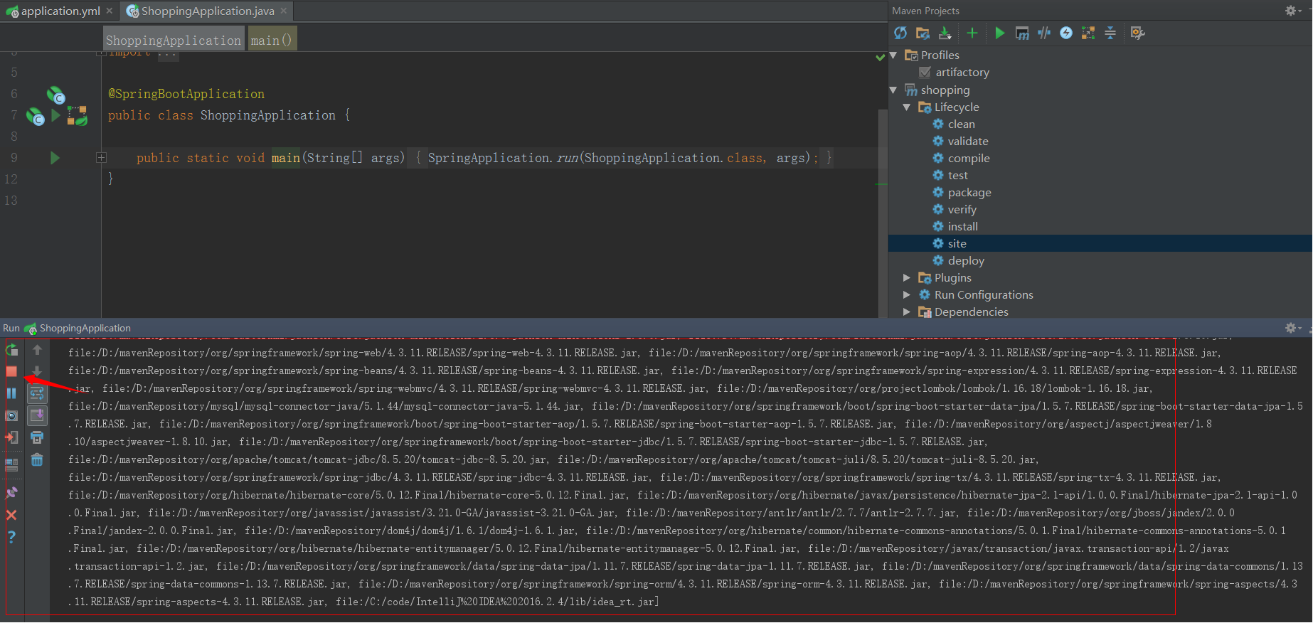
Task: Clear all console output trash icon
Action: pos(37,460)
